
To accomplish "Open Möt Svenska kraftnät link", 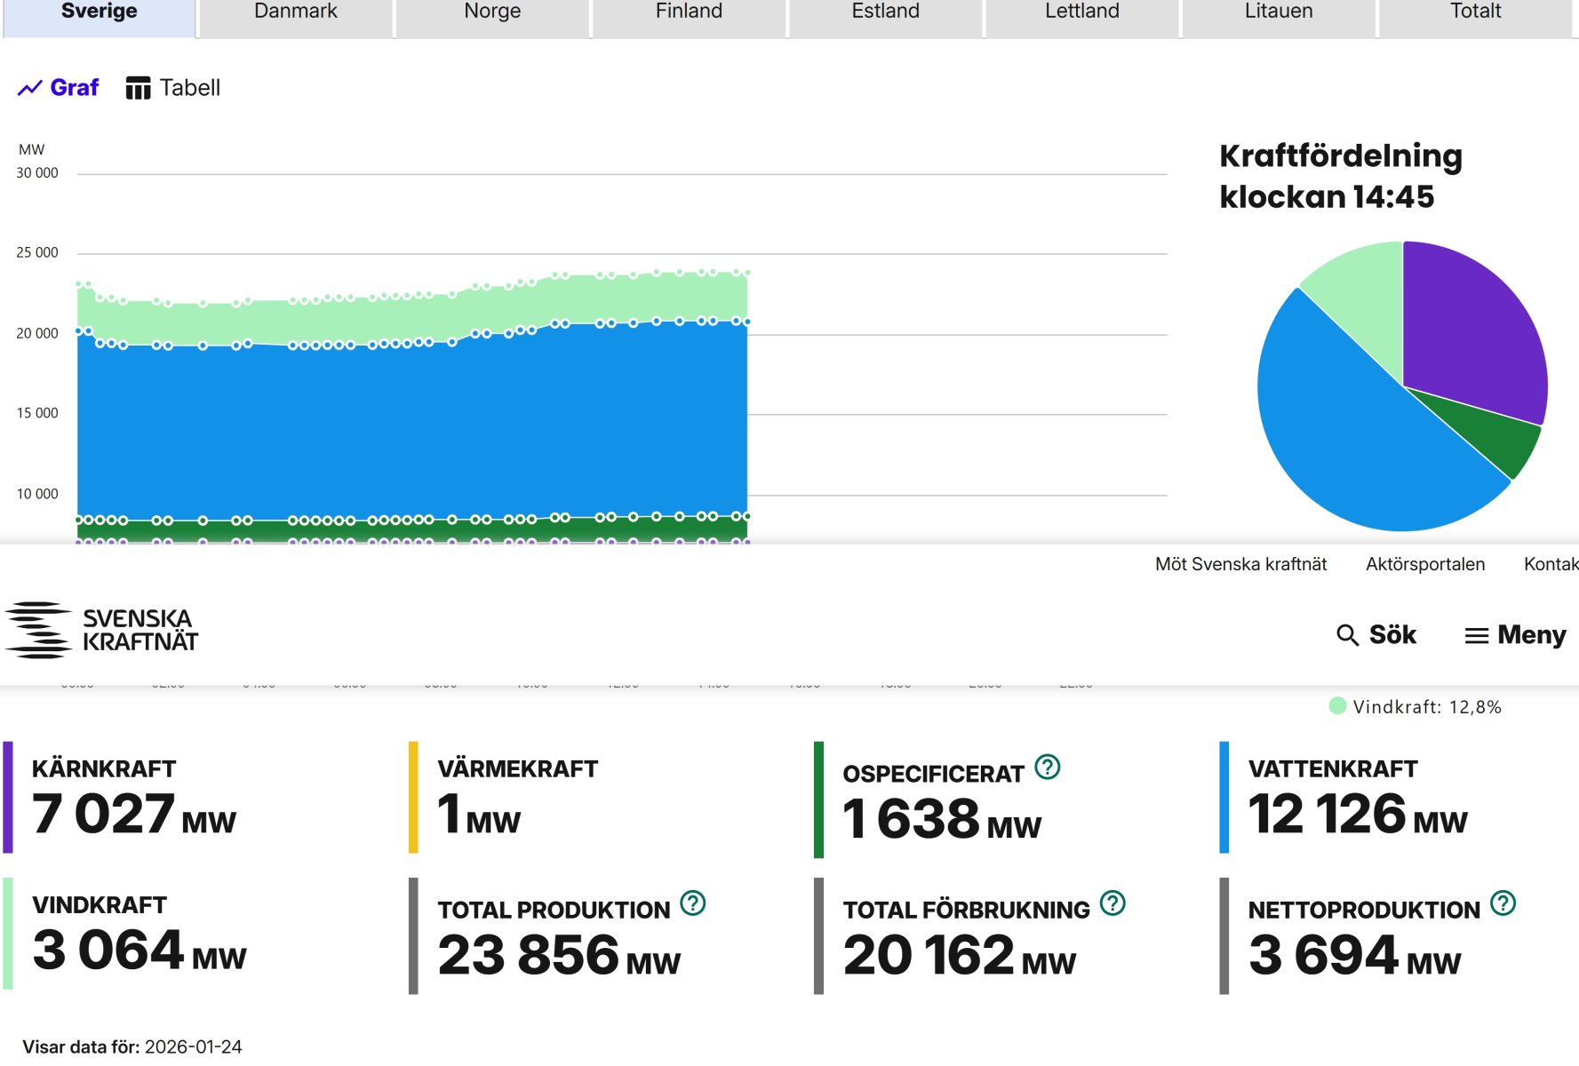I will click(1240, 564).
